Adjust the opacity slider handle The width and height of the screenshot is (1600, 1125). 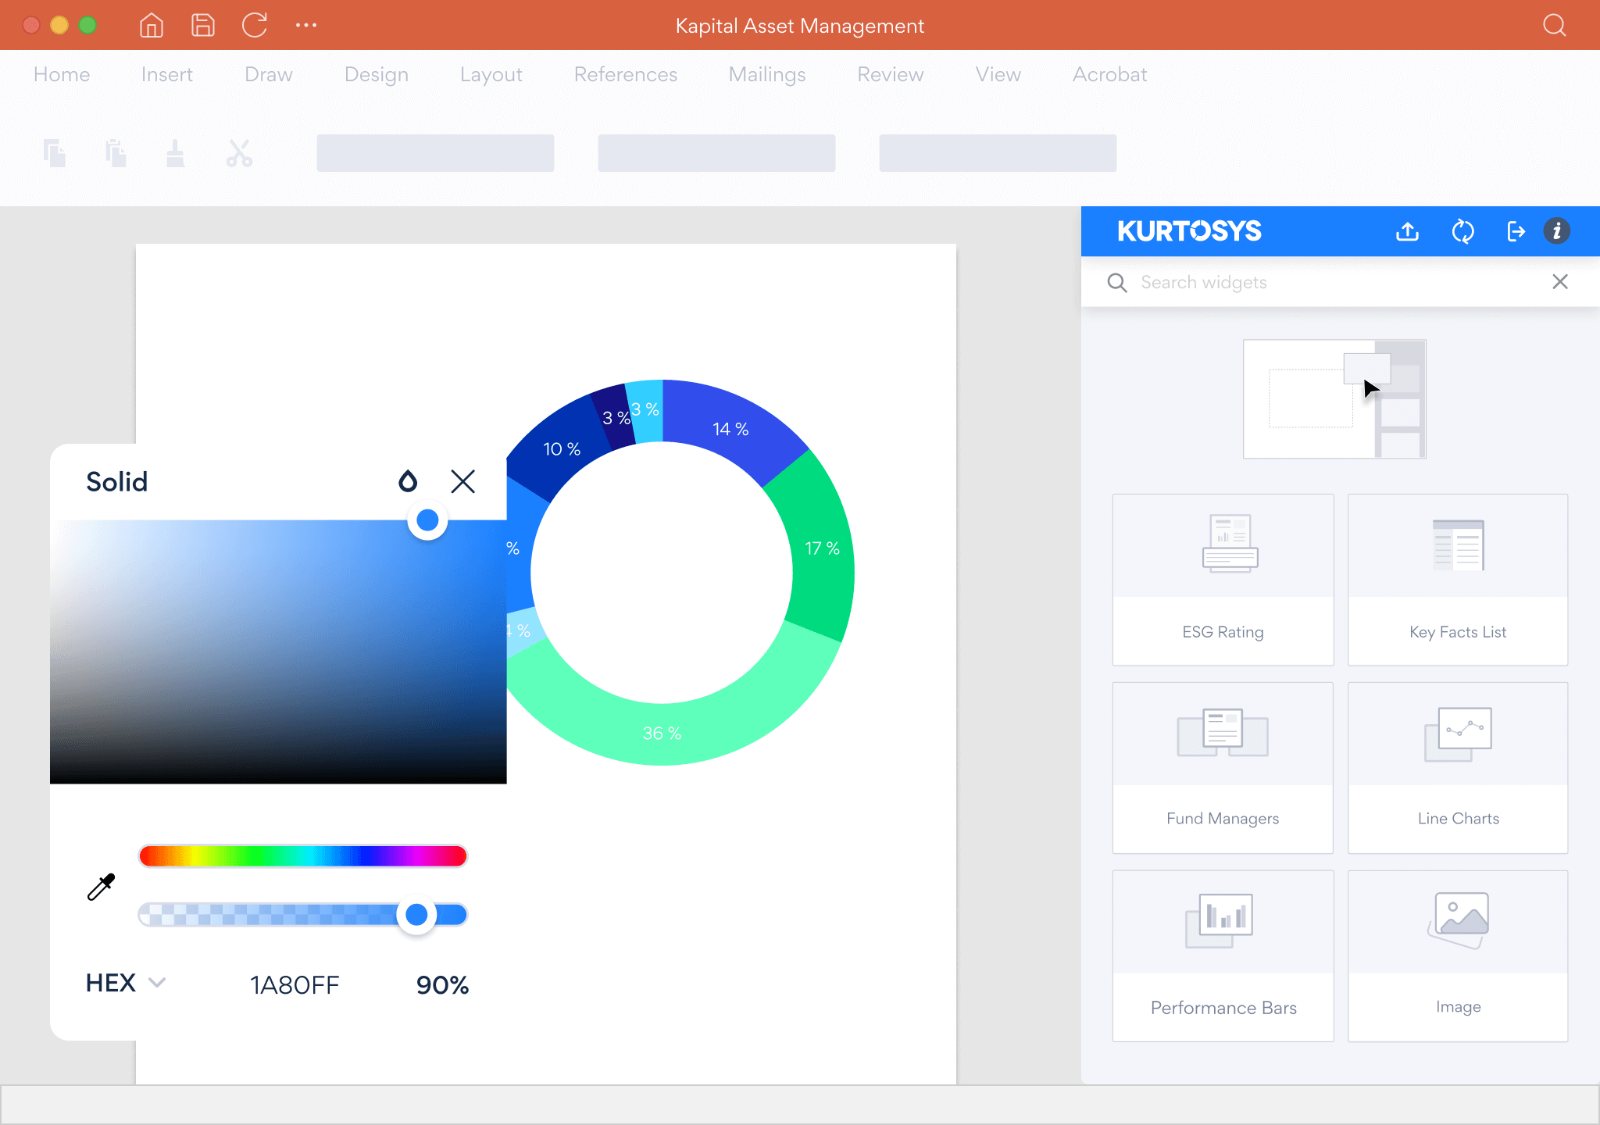point(417,914)
